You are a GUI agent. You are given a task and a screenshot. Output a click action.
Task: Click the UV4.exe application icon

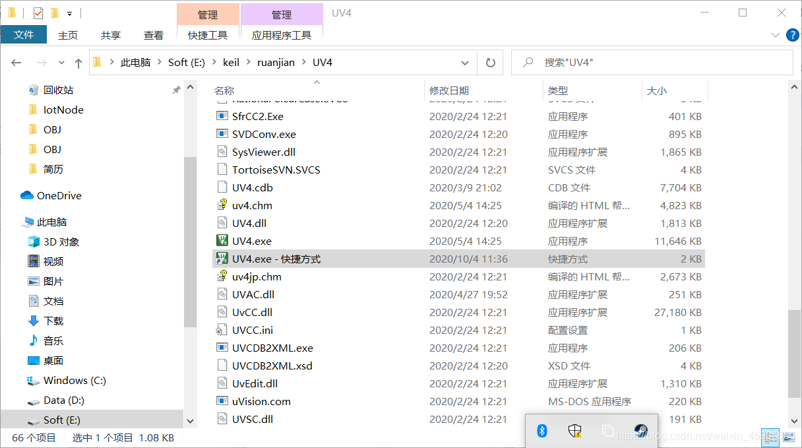click(222, 241)
